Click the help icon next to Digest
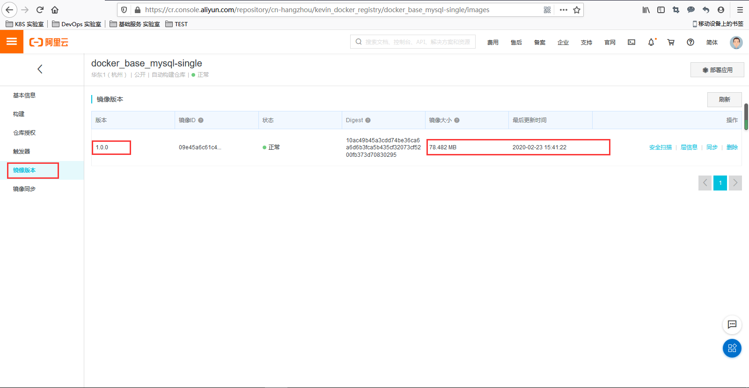The image size is (749, 388). pyautogui.click(x=368, y=120)
